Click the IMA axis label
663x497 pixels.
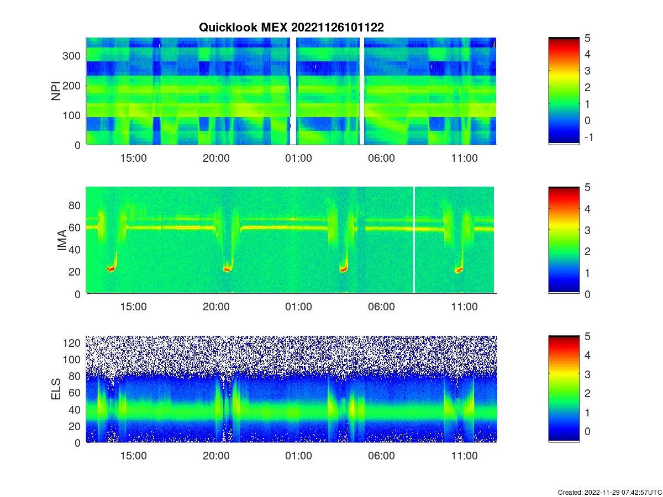[x=62, y=241]
